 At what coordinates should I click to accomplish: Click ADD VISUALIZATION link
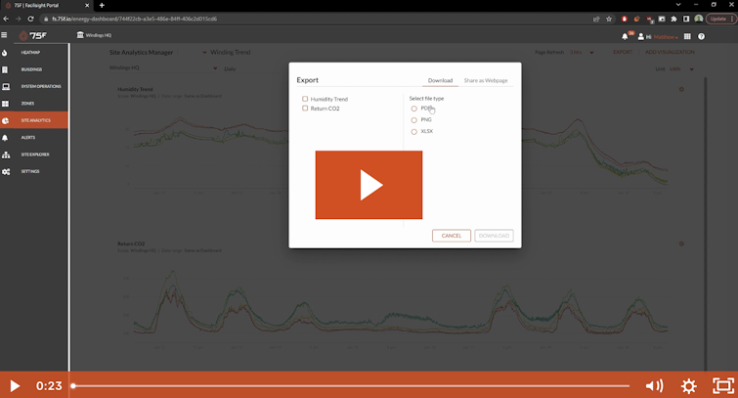[x=670, y=52]
